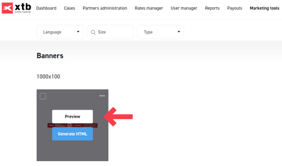Open the Type filter dropdown
Viewport: 282px width, 166px height.
click(160, 32)
